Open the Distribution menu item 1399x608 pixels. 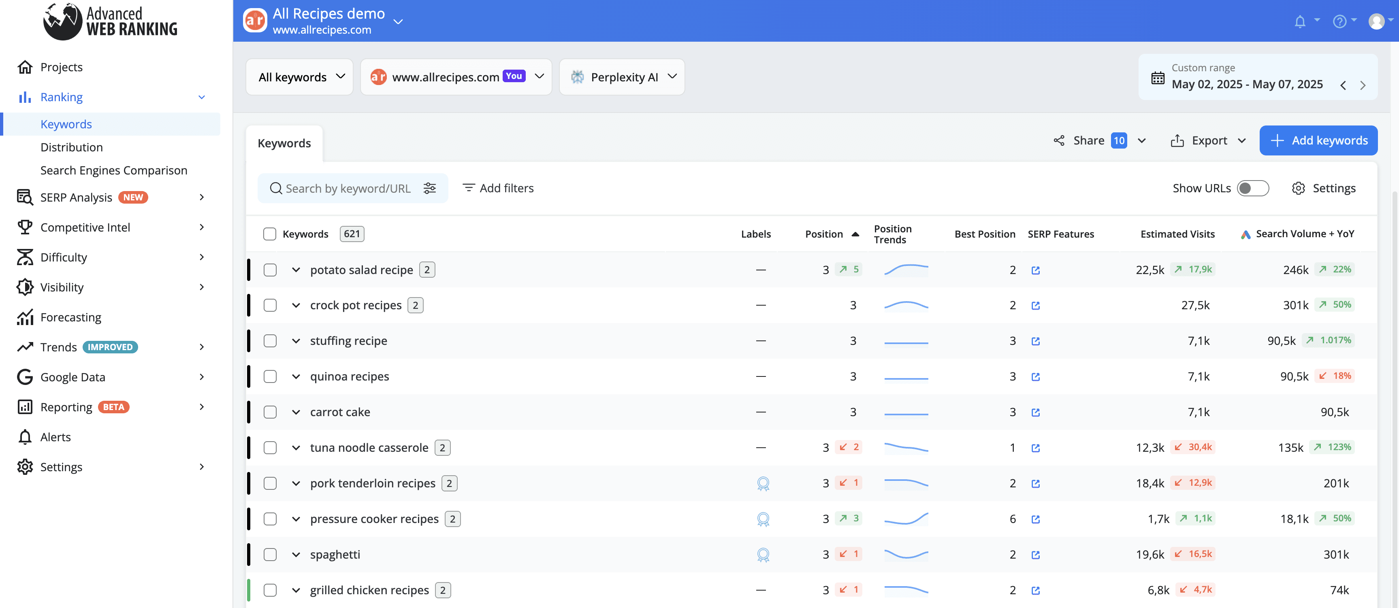tap(71, 147)
